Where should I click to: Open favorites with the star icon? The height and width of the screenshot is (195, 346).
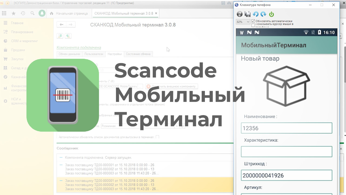(x=14, y=13)
